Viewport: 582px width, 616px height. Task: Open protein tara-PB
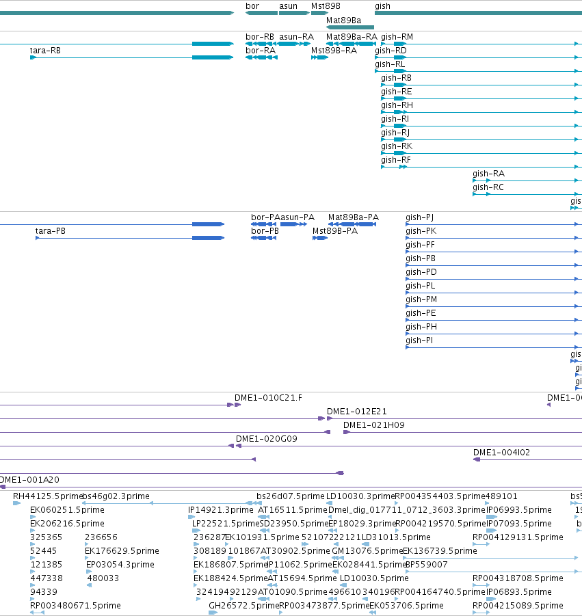(51, 231)
